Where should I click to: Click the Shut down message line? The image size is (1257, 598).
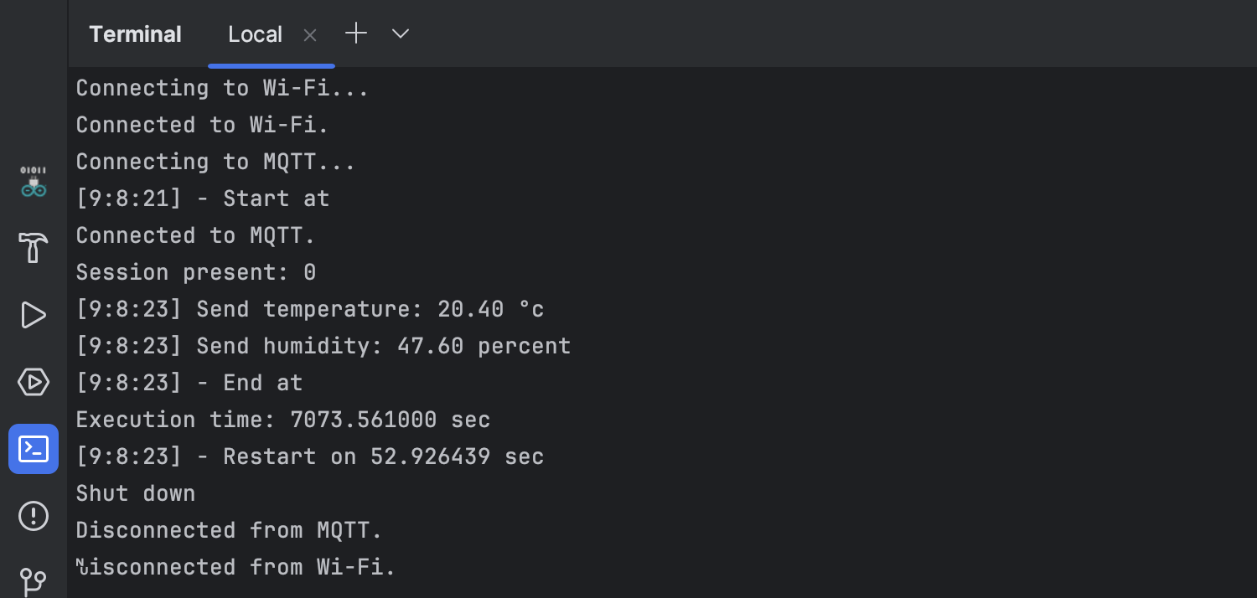[135, 493]
